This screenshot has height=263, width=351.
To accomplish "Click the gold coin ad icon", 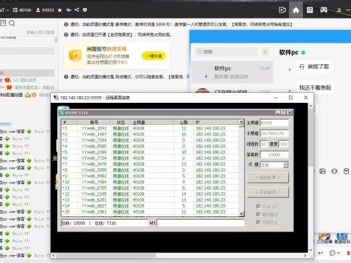I will [x=75, y=55].
